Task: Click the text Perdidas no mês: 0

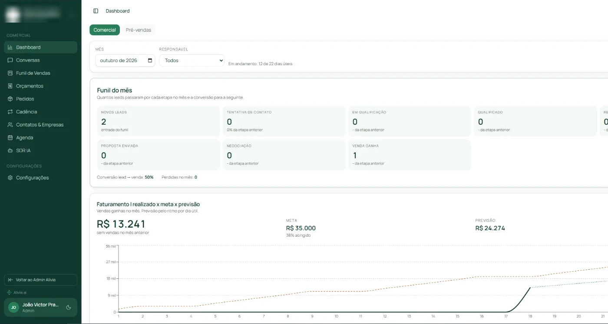Action: click(179, 177)
